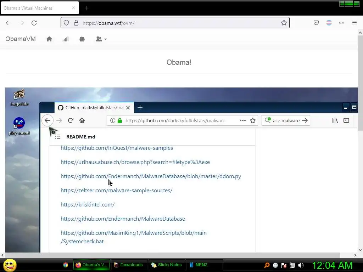Open the ObamaVM robot icon
Viewport: 363px width, 272px height.
pos(82,39)
